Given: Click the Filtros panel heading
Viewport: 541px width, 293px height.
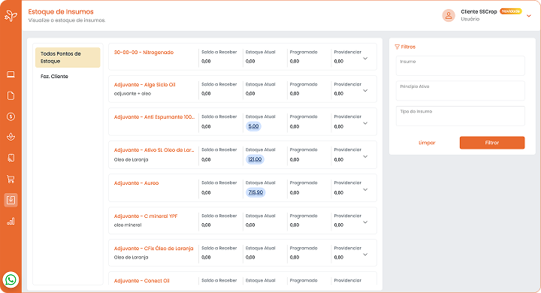Looking at the screenshot, I should click(x=408, y=47).
